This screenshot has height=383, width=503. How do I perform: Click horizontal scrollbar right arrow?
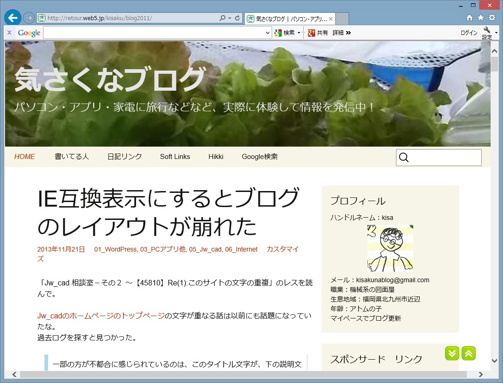tap(480, 374)
